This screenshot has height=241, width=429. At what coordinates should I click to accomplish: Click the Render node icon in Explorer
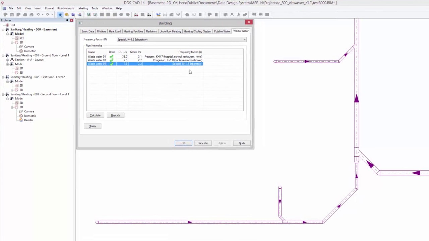tap(21, 120)
